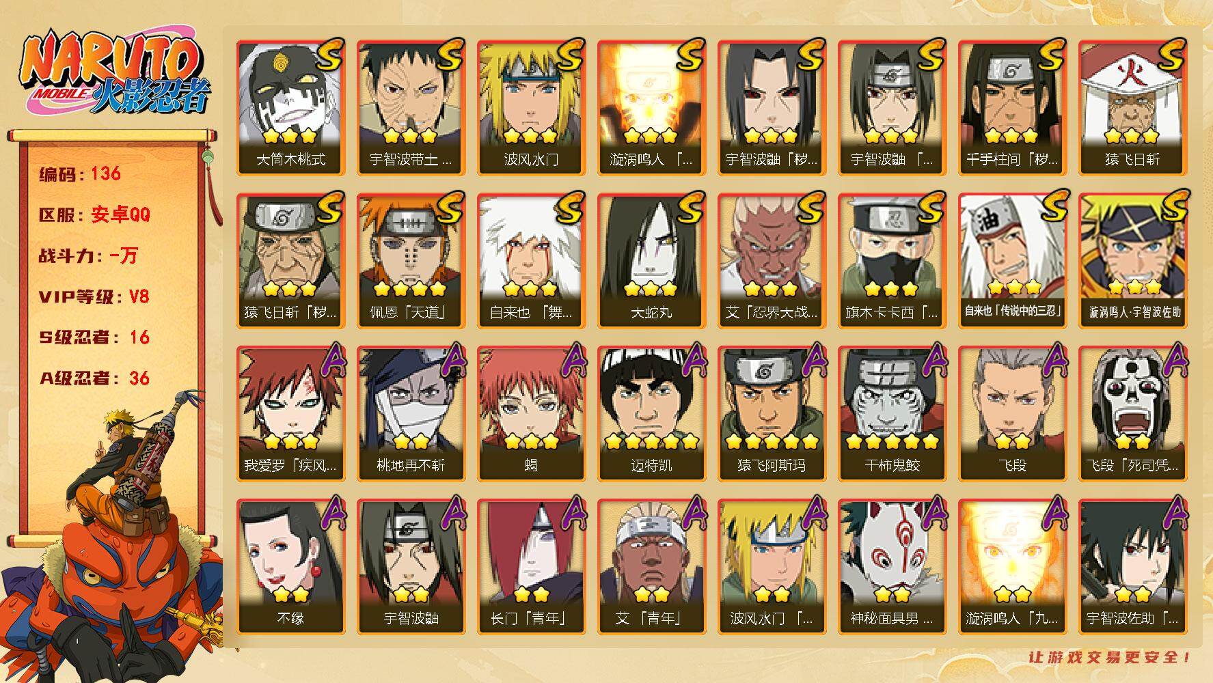The height and width of the screenshot is (683, 1213).
Task: Open the 波风水门 S-rank card
Action: pyautogui.click(x=531, y=108)
